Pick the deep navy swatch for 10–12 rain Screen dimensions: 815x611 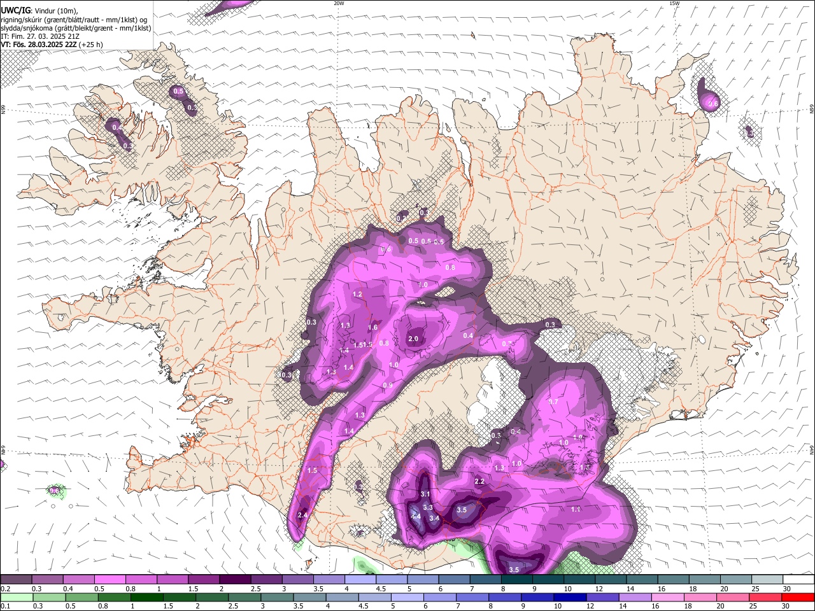(x=569, y=597)
